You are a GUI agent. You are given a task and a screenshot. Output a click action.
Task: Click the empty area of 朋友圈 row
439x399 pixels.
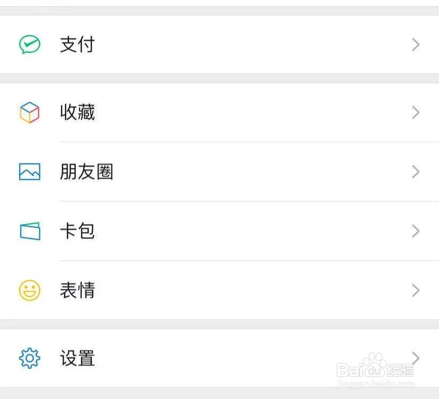pos(260,172)
